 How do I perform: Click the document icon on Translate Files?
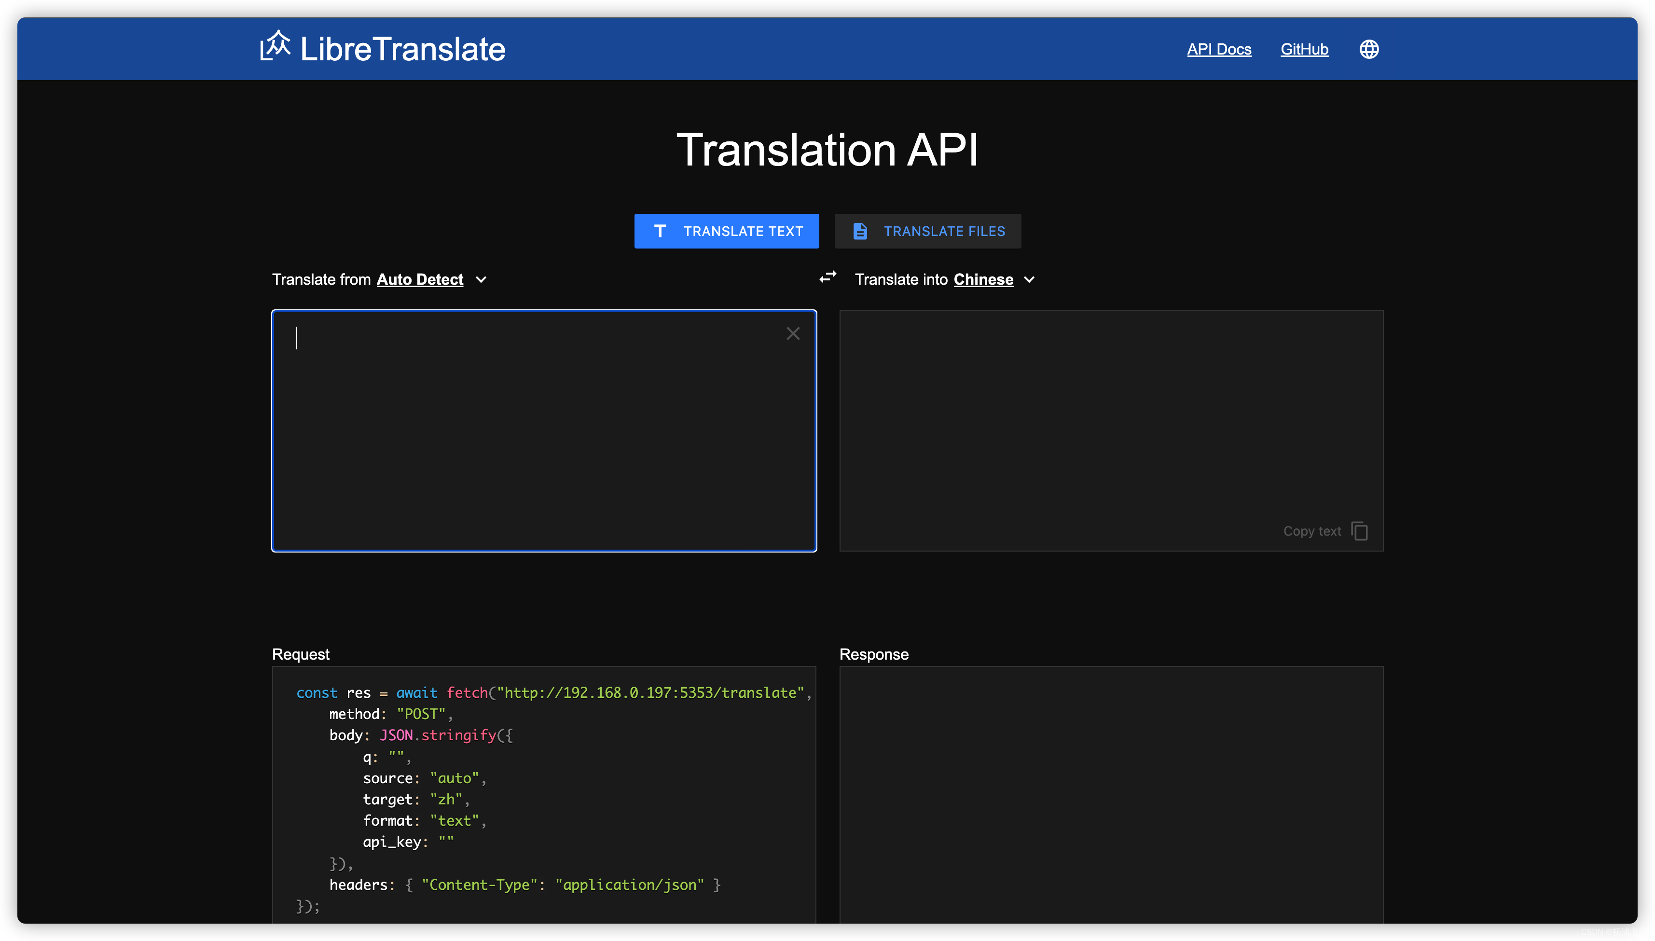tap(860, 231)
